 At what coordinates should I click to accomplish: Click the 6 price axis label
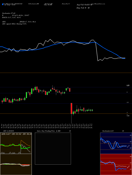tap(127, 92)
